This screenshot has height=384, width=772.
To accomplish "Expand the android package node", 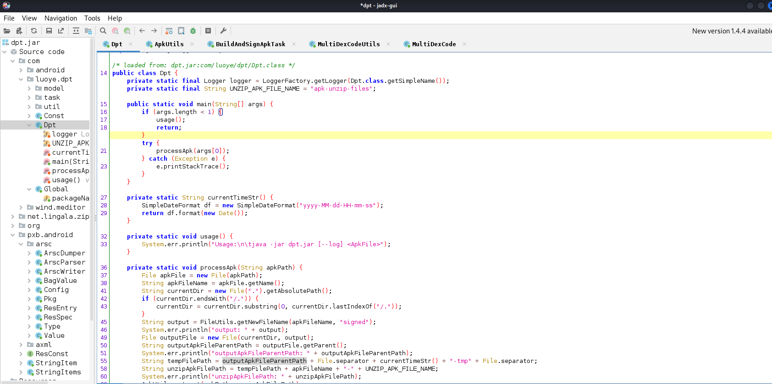I will pos(21,70).
